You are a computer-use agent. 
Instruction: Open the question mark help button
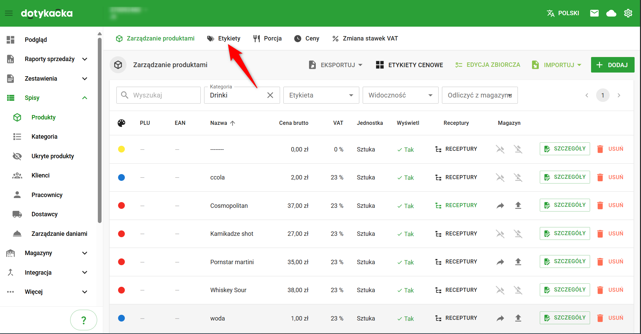[x=83, y=320]
